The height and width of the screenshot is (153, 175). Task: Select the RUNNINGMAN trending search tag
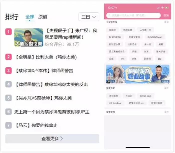click(155, 37)
